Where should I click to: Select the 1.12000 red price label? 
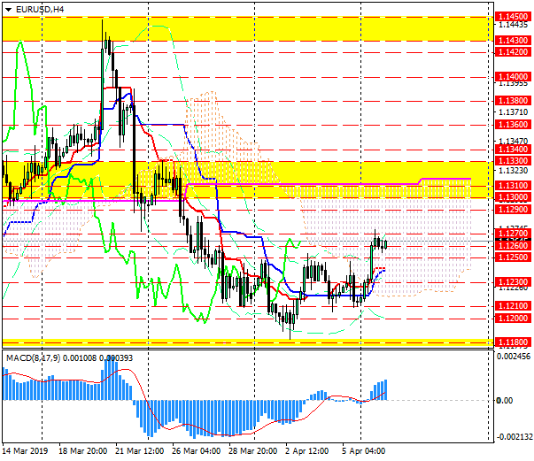coord(513,318)
